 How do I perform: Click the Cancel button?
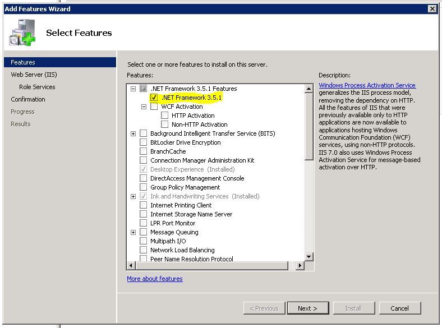point(400,308)
